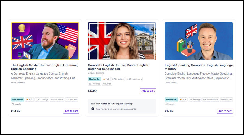The width and height of the screenshot is (244, 135).
Task: Add The English Master Course to cart
Action: pyautogui.click(x=71, y=111)
